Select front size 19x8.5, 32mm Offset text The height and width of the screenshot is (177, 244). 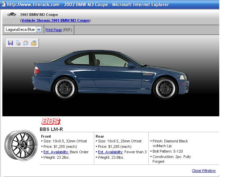tap(65, 141)
